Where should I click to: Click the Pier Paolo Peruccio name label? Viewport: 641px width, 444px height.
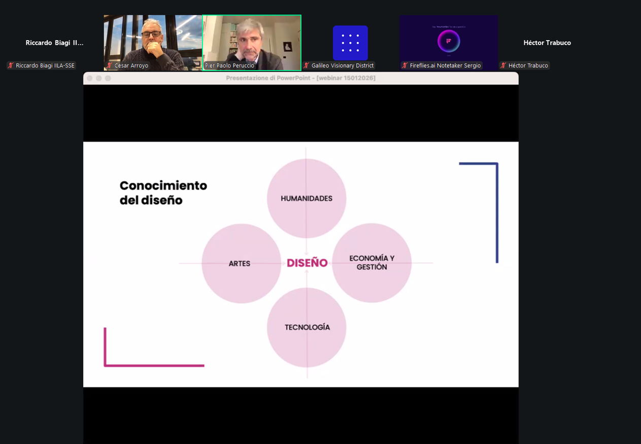229,66
